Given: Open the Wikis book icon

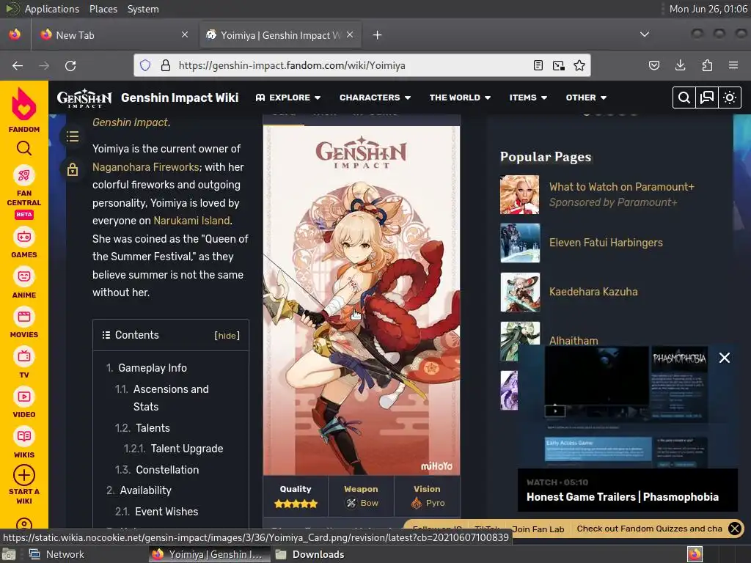Looking at the screenshot, I should [24, 436].
